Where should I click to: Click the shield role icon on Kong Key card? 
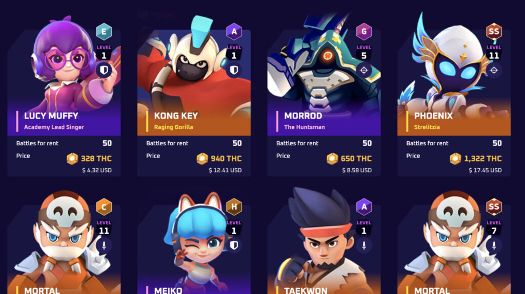coord(234,70)
